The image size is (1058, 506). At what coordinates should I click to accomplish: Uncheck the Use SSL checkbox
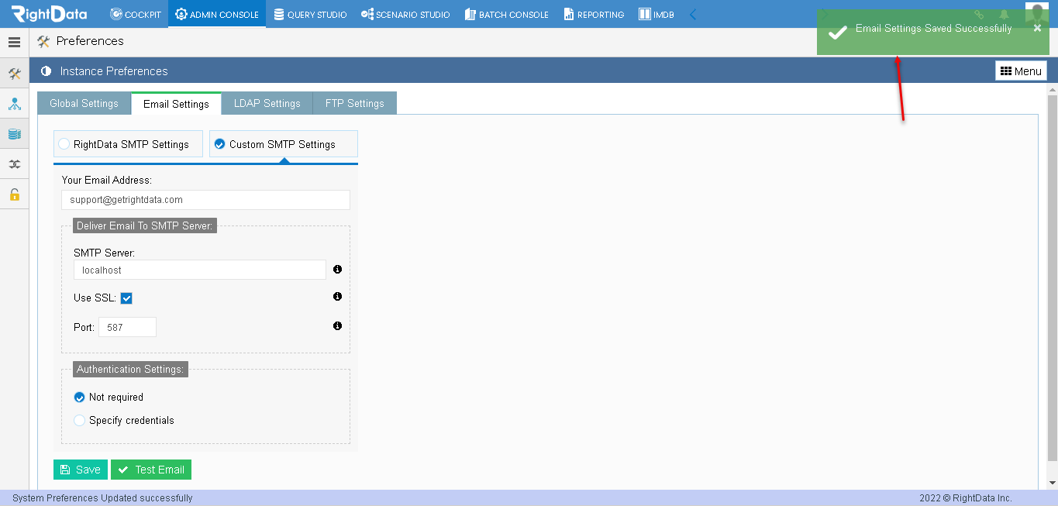[x=126, y=298]
